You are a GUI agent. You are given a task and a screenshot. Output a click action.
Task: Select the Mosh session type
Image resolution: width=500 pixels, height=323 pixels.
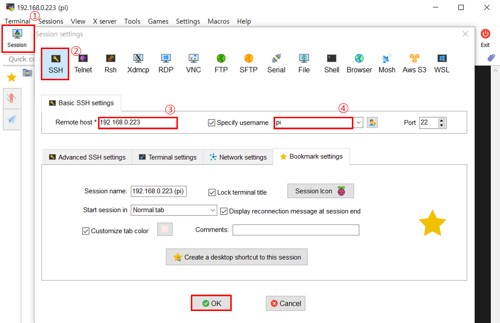pyautogui.click(x=387, y=64)
